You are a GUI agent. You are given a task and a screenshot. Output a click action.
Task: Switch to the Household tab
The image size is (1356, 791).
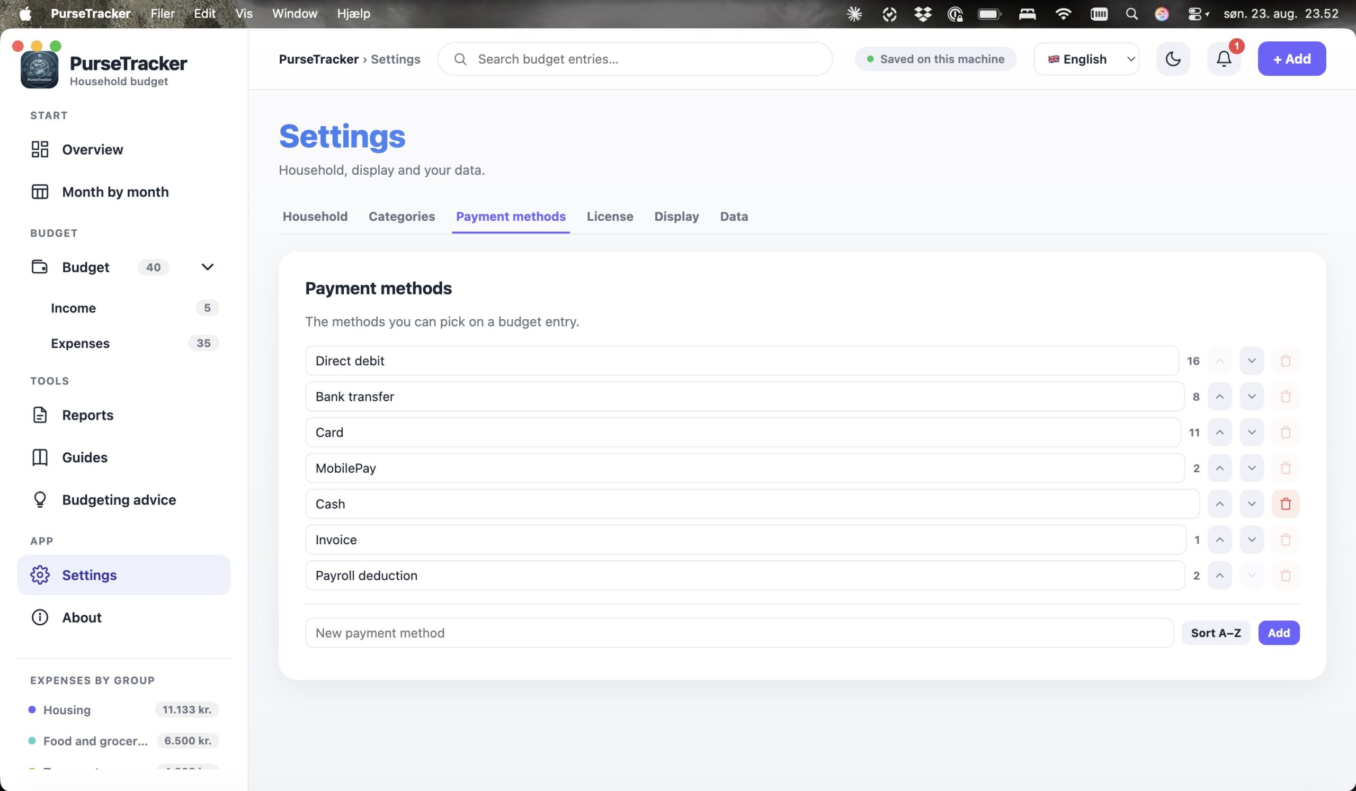point(315,216)
